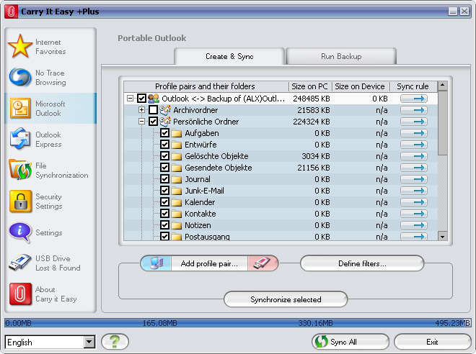Uncheck the Aufgaben folder checkbox
Image resolution: width=476 pixels, height=354 pixels.
pos(164,133)
